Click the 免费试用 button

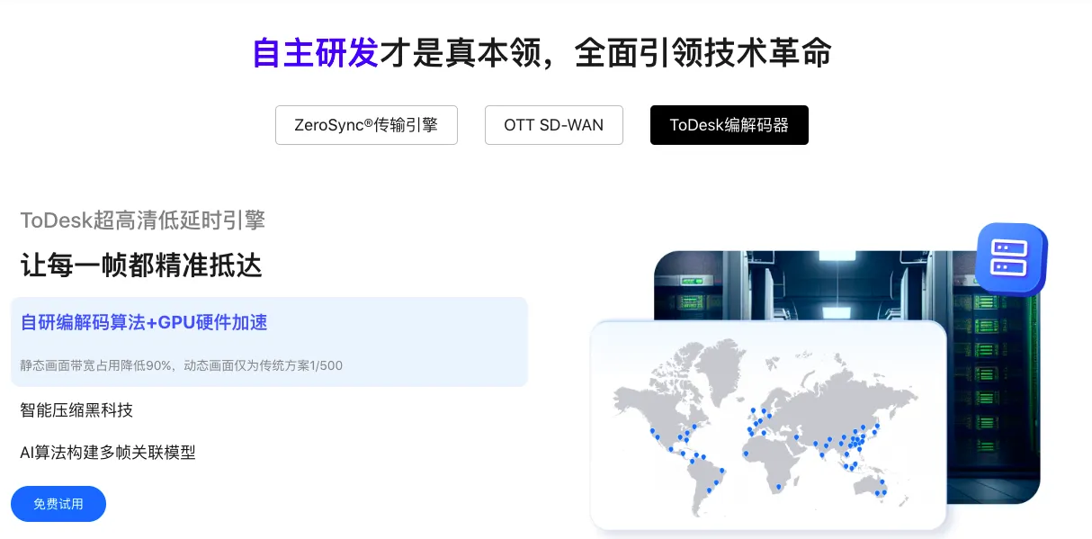pyautogui.click(x=58, y=504)
